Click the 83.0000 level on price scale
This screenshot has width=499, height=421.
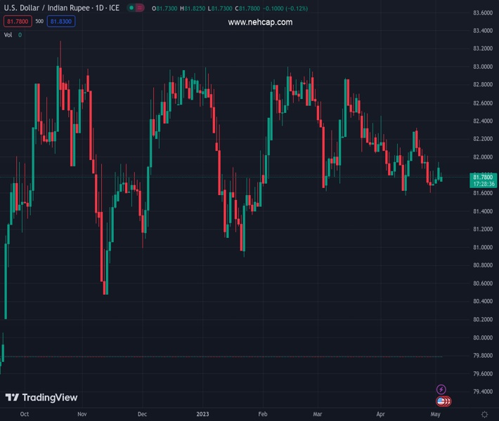[483, 67]
